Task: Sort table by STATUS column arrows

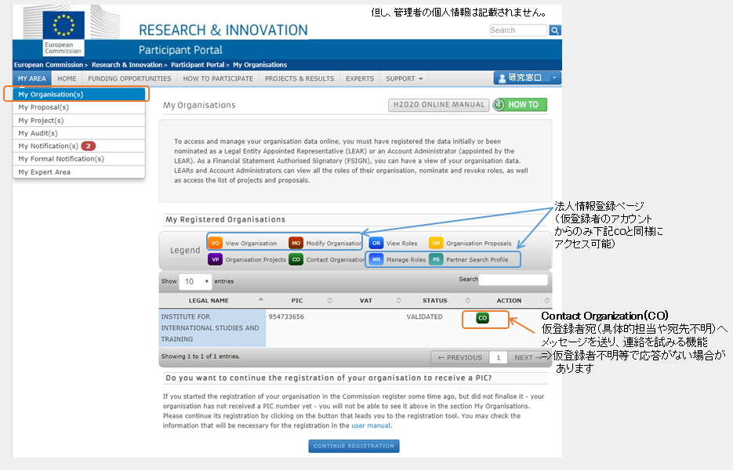Action: coord(467,300)
